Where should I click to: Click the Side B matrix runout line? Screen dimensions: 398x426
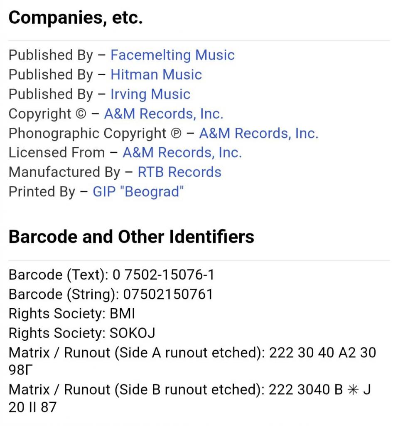coord(189,390)
